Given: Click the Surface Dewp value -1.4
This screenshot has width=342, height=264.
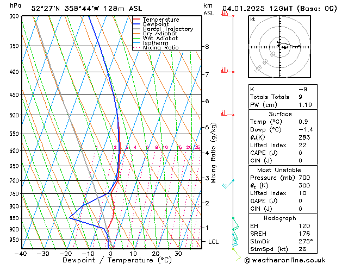Looking at the screenshot, I should (306, 130).
